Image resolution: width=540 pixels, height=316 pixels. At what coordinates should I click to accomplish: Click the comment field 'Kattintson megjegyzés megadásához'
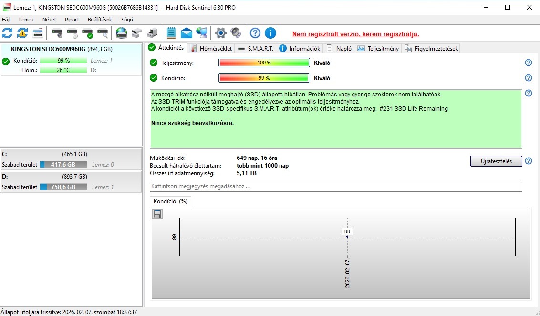coord(336,187)
